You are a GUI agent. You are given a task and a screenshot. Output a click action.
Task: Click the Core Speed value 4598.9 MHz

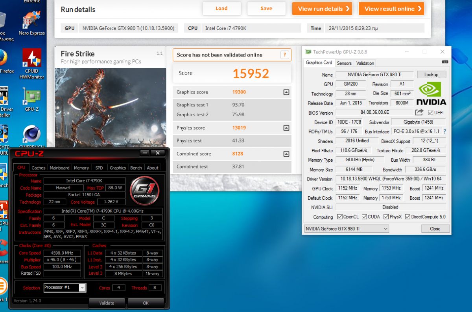pos(62,253)
